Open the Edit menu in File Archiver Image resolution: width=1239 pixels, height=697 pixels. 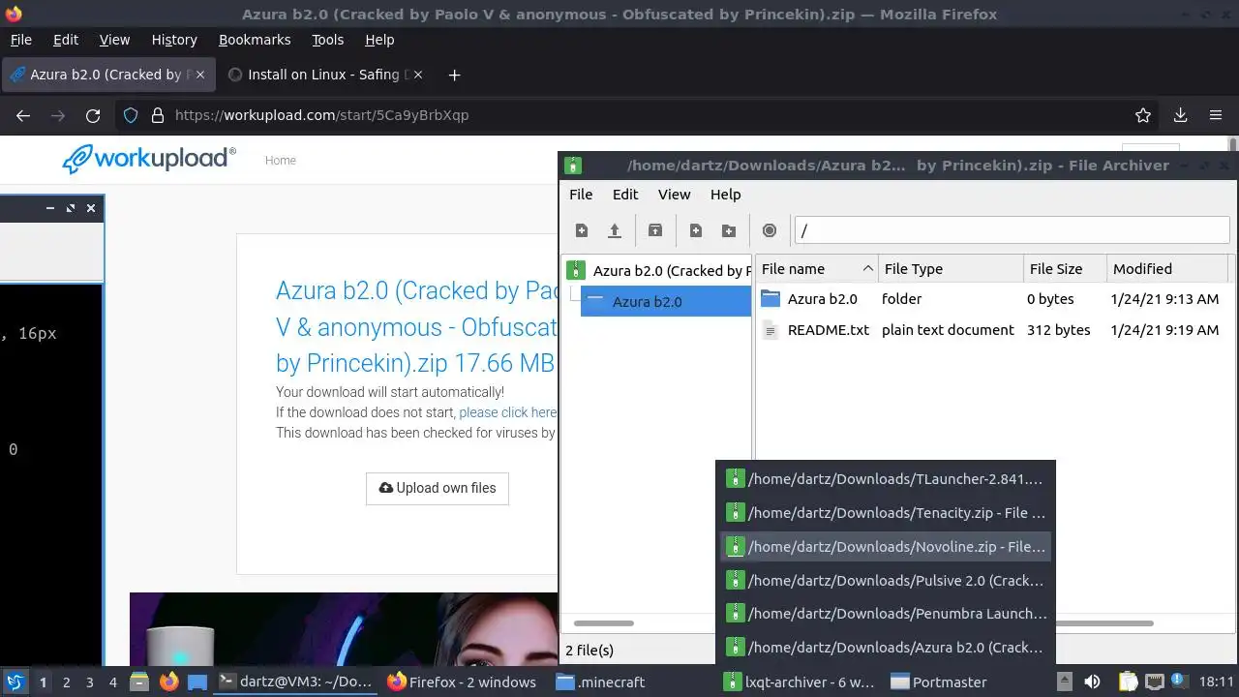coord(625,195)
